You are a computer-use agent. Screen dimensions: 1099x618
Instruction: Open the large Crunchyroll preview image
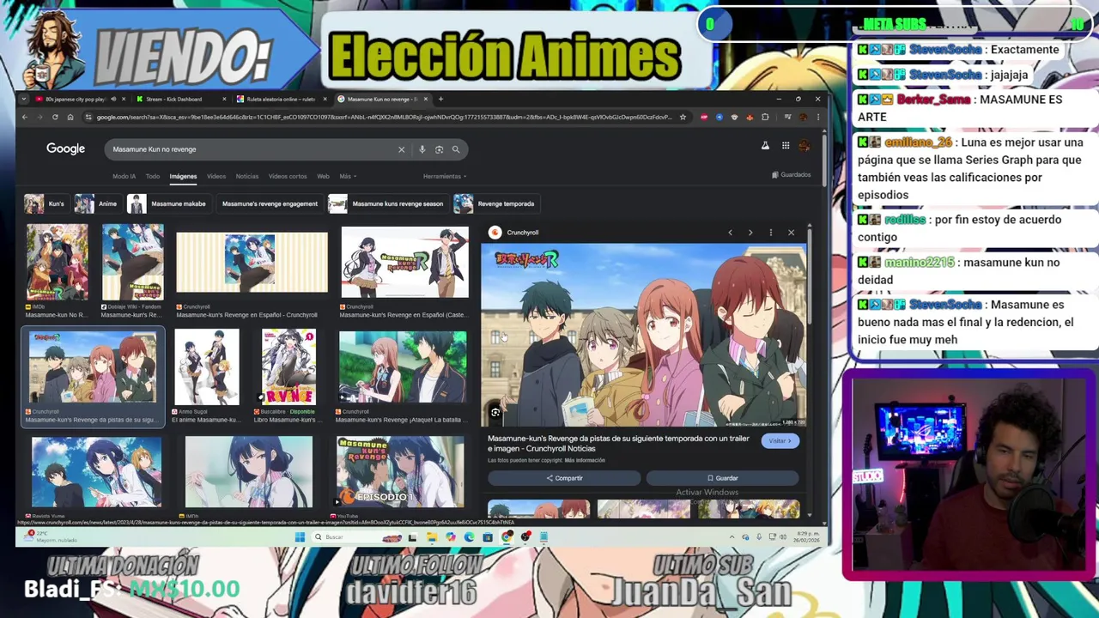point(643,335)
